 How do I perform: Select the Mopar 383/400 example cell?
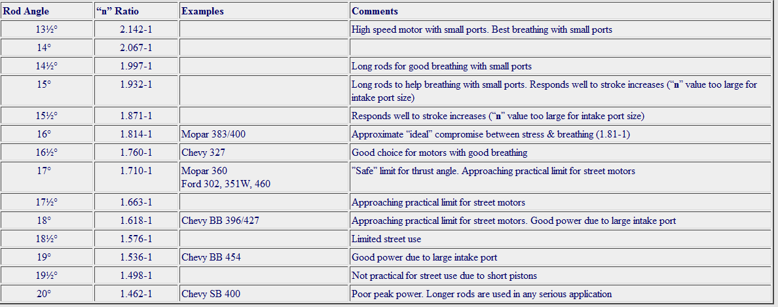tap(213, 134)
